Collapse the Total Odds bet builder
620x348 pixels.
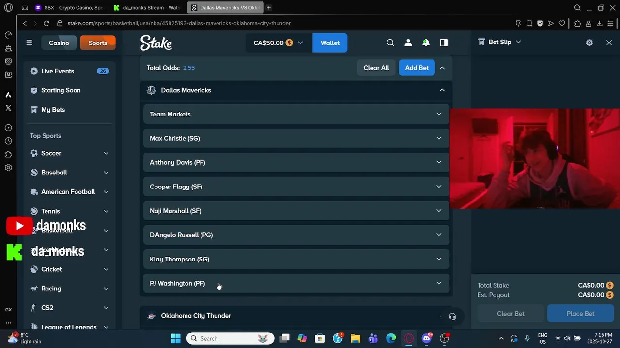(442, 68)
